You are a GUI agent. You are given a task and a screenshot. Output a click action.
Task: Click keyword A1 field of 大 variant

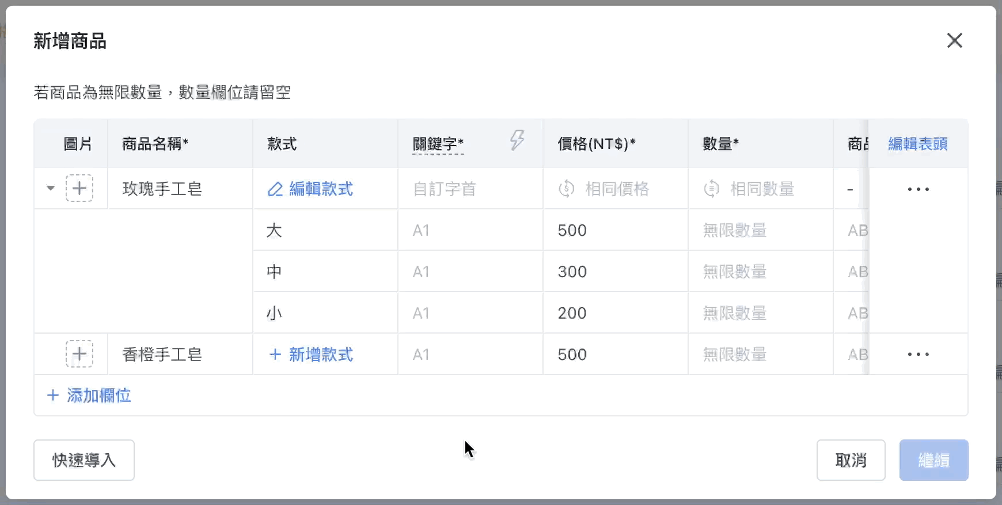(470, 230)
